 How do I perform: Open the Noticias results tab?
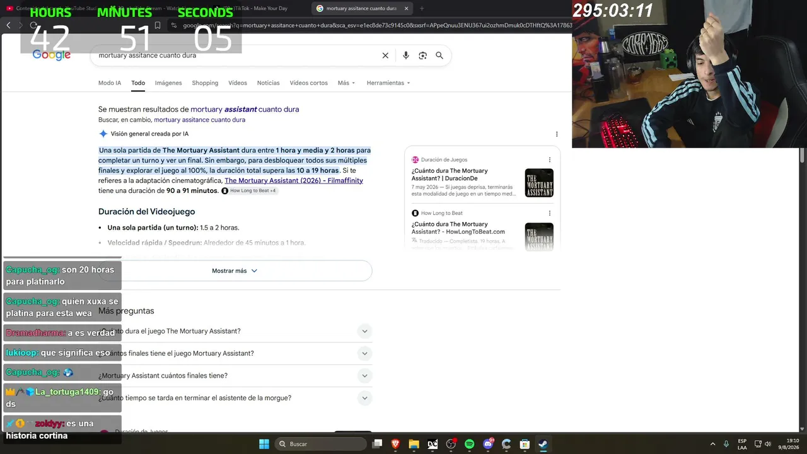[x=269, y=83]
